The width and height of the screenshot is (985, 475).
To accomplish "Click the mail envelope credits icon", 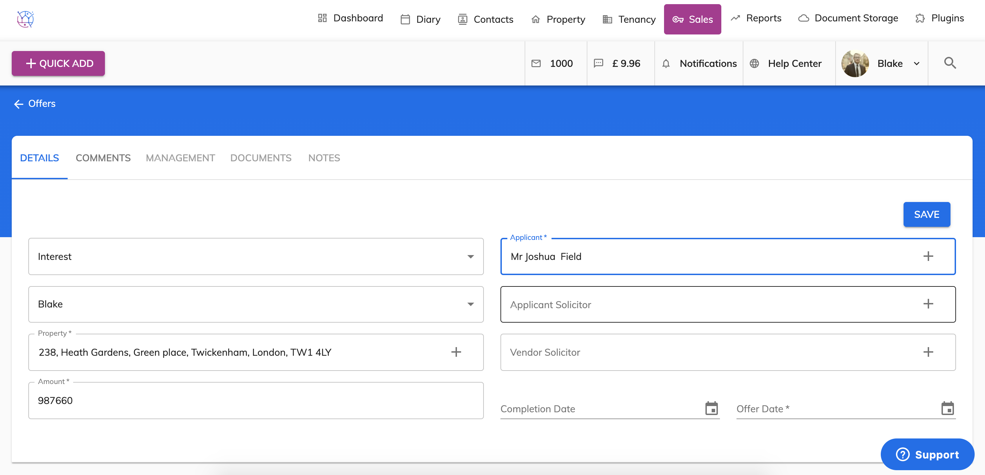I will [x=536, y=63].
